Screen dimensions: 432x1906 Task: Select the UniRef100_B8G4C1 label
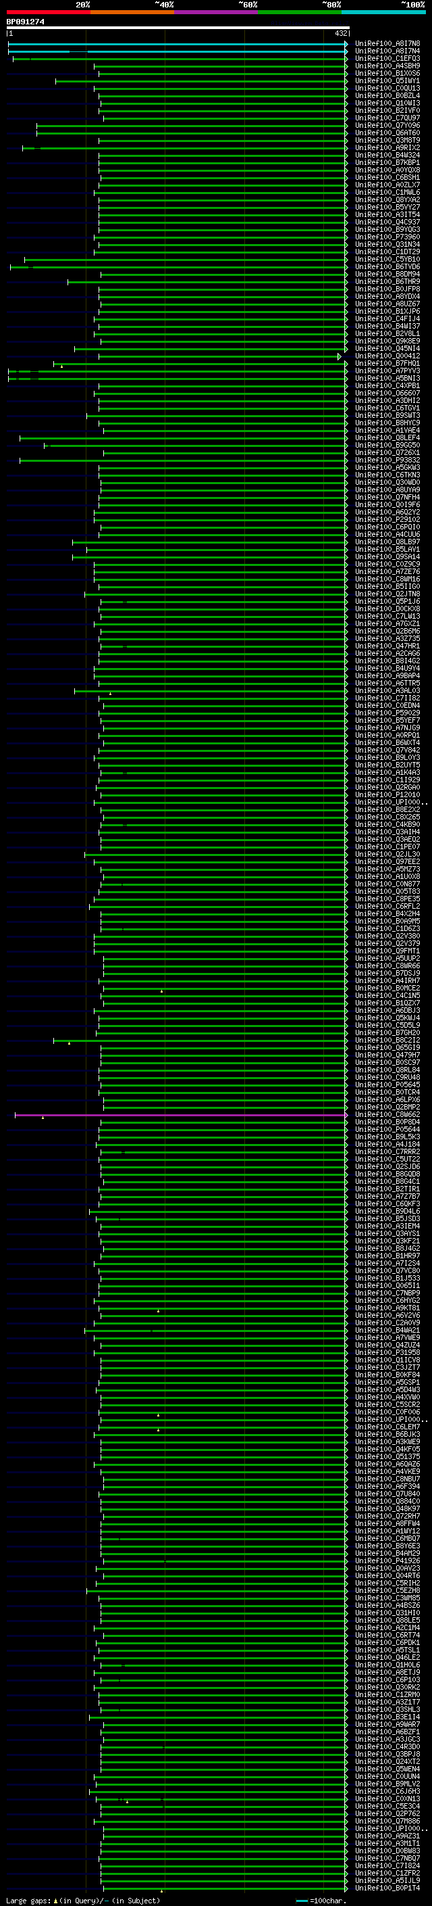387,1182
